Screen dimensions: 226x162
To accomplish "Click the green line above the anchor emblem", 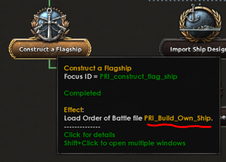I will click(x=50, y=3).
